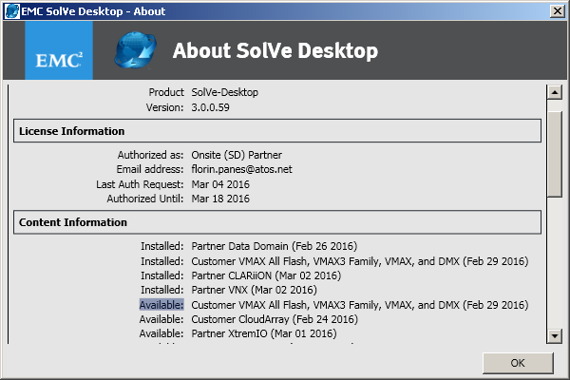The height and width of the screenshot is (380, 570).
Task: Click the vertical scrollbar thumb
Action: click(555, 154)
